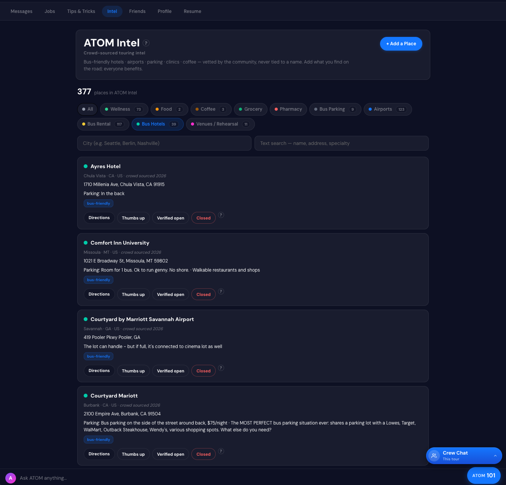Click the Add a Place button

point(401,44)
